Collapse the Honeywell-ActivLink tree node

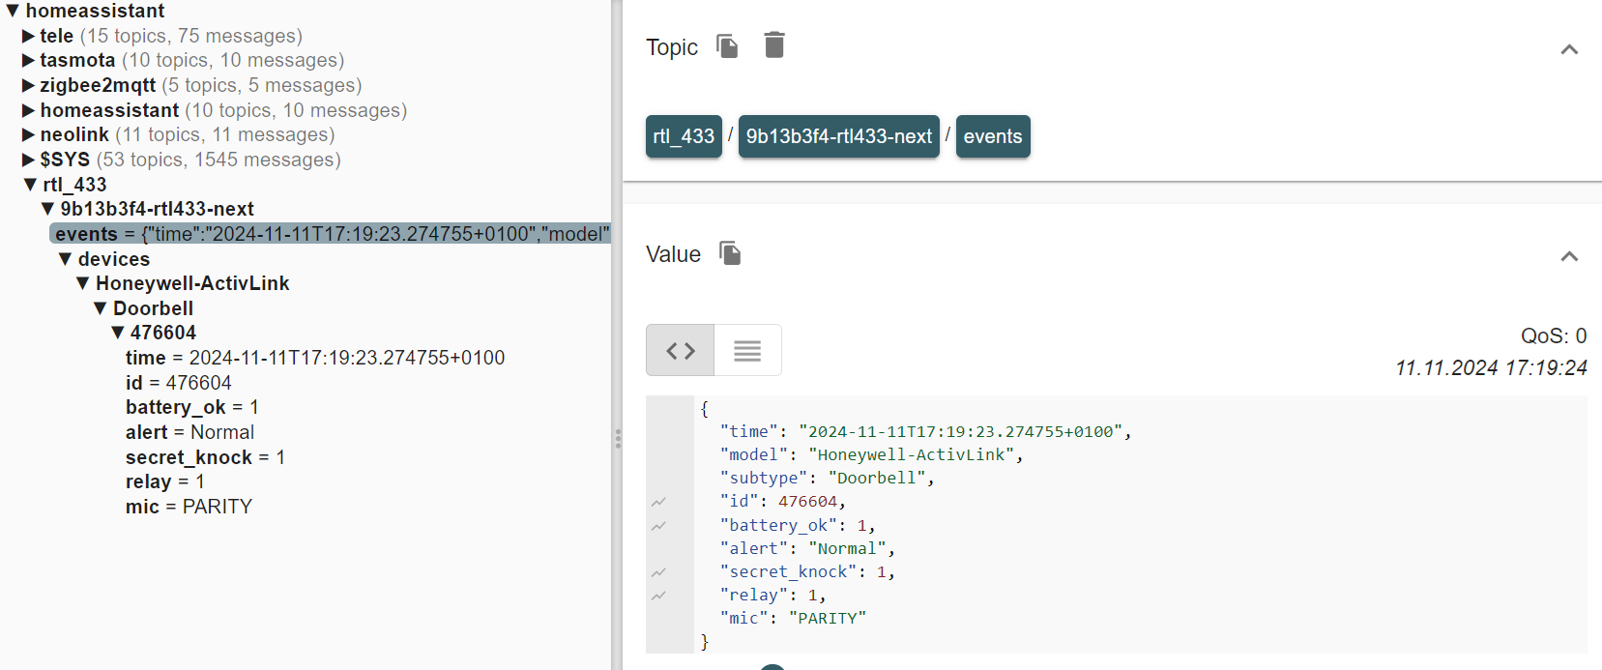(x=84, y=283)
